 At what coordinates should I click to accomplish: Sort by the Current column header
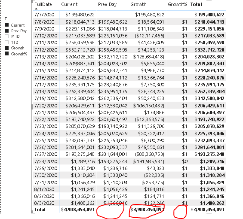(x=69, y=4)
